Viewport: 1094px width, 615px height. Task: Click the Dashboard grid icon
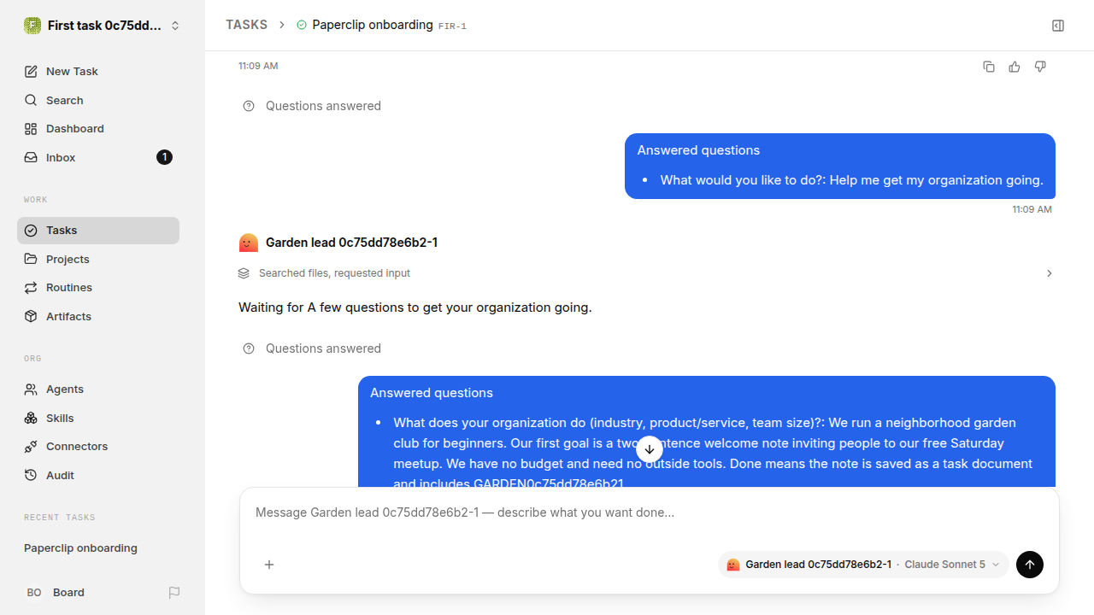(x=31, y=129)
